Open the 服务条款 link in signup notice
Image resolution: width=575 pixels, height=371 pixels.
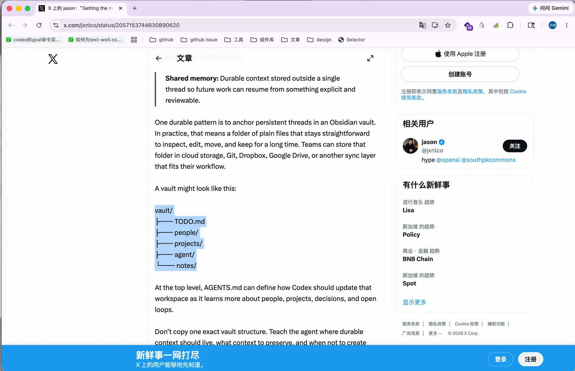click(447, 91)
